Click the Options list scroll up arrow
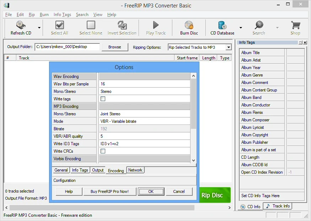Viewport: 311px width, 221px height. (x=193, y=76)
